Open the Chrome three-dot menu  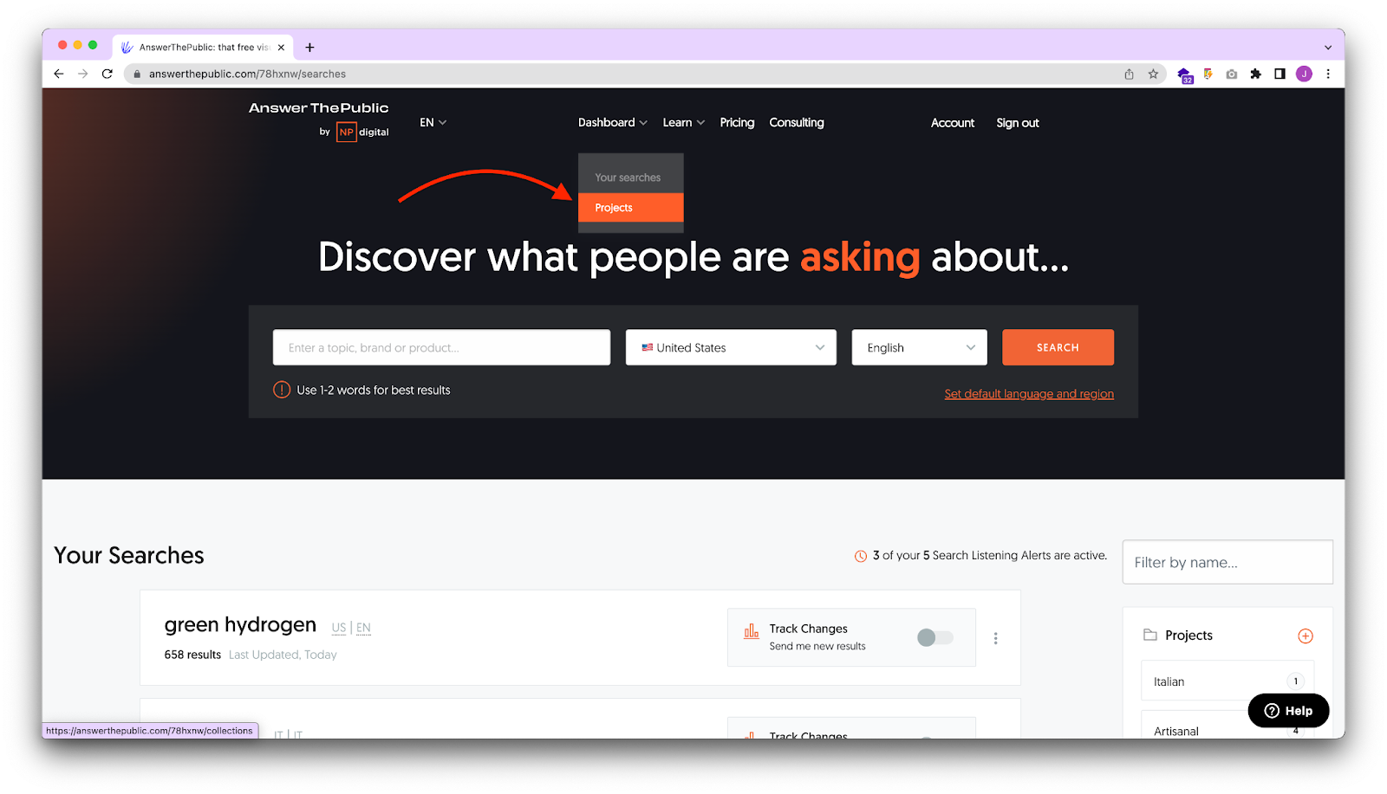point(1328,74)
